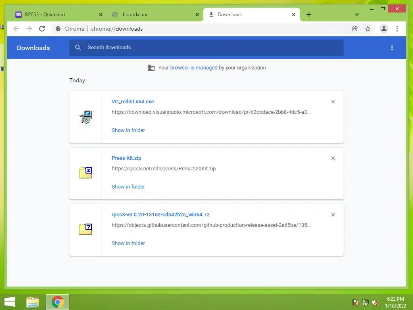The height and width of the screenshot is (310, 413).
Task: Open the profile avatar menu
Action: 384,29
